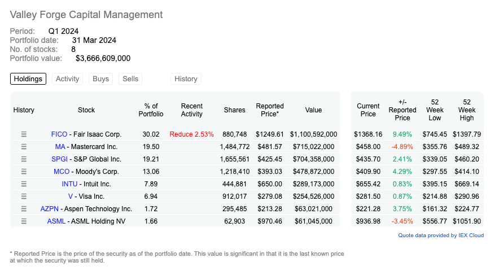The image size is (499, 275).
Task: Open the History tab
Action: pyautogui.click(x=186, y=79)
